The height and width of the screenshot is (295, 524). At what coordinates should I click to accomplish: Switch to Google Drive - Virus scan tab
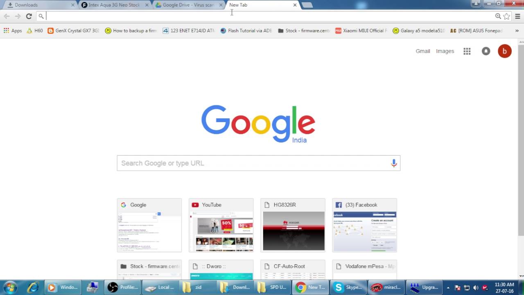click(188, 5)
